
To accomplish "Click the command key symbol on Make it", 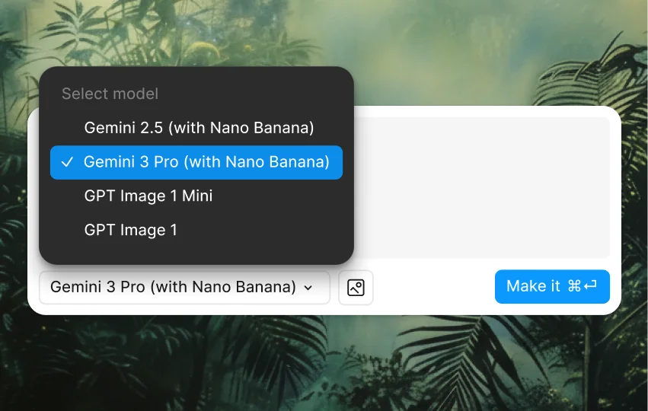I will (574, 286).
